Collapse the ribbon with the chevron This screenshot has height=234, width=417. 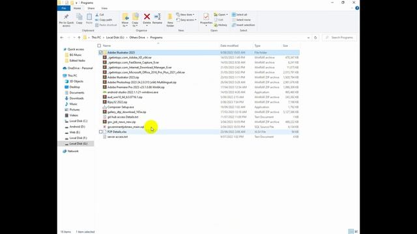[352, 8]
